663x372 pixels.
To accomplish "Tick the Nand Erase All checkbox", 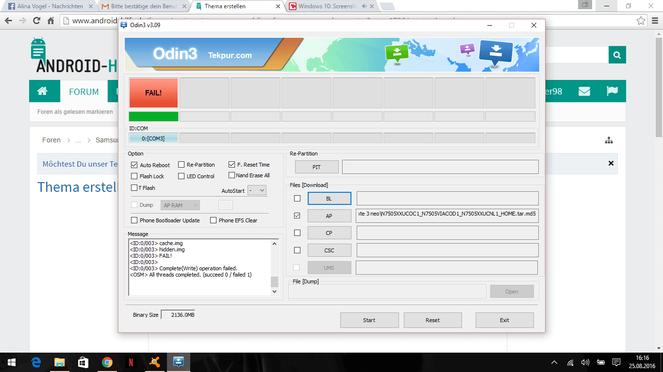I will coord(232,175).
